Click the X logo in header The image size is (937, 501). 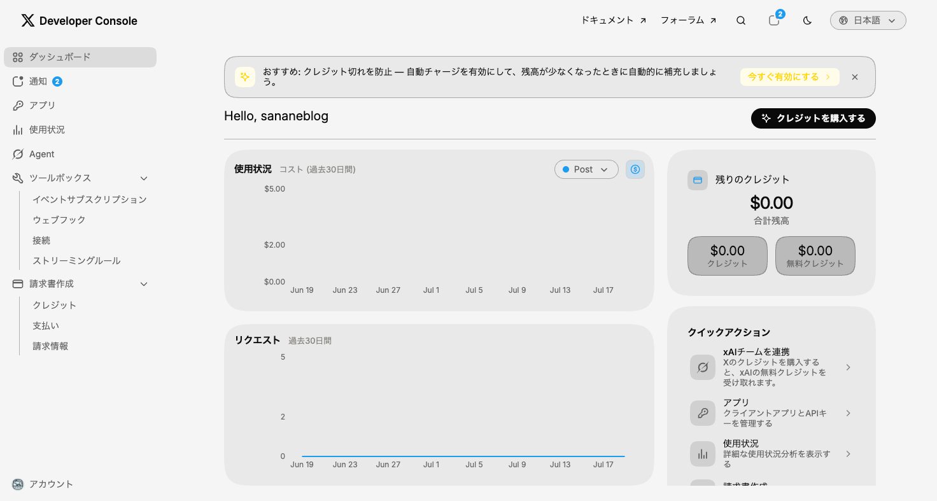[x=28, y=20]
